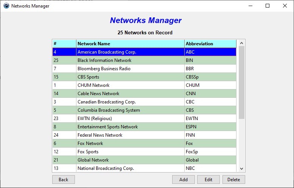This screenshot has height=188, width=294.
Task: Click the Networks Manager app icon in title bar
Action: tap(6, 6)
